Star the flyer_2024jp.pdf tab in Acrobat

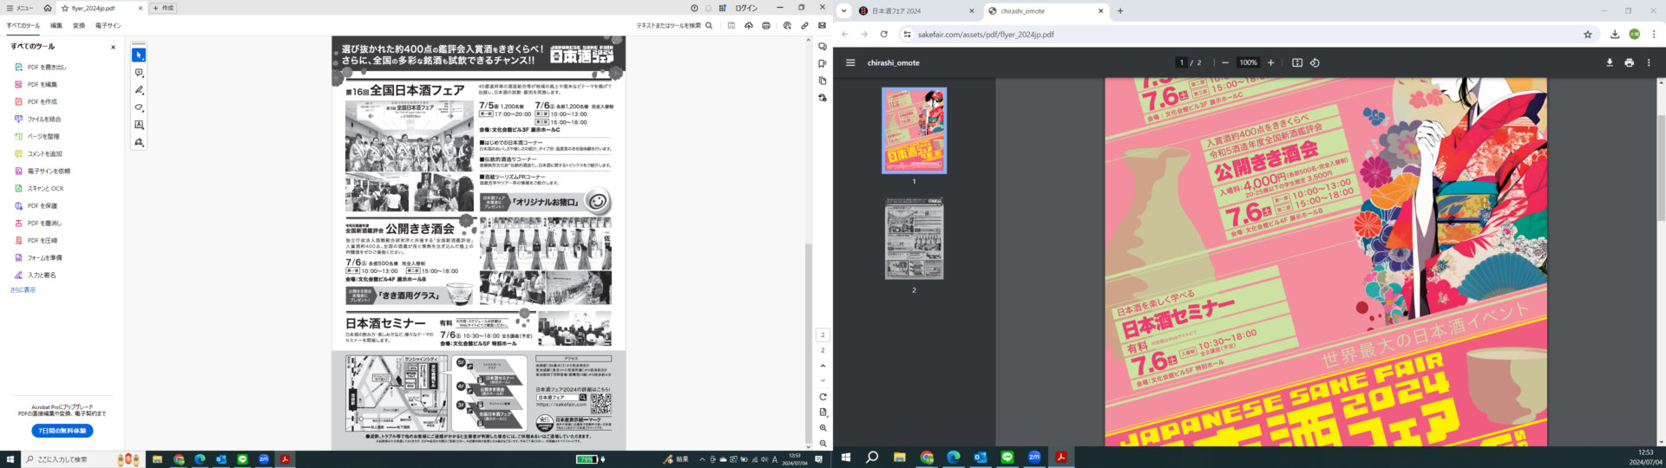point(63,8)
